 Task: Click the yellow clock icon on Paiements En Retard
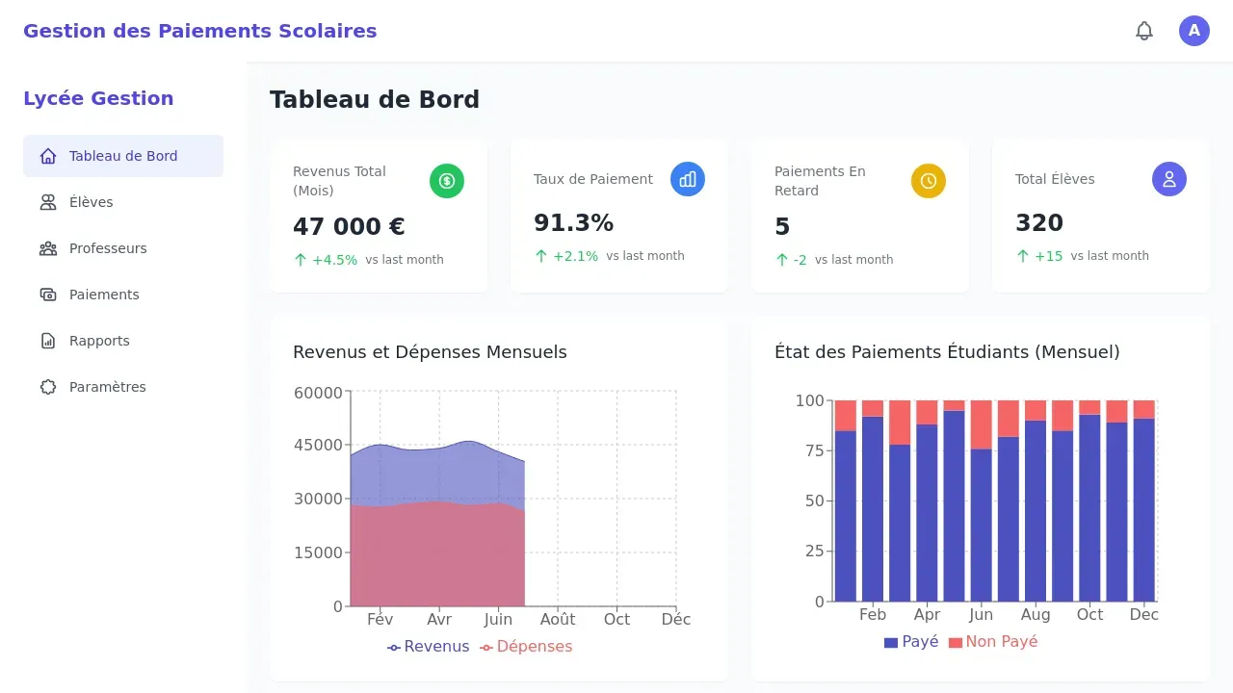[x=928, y=180]
